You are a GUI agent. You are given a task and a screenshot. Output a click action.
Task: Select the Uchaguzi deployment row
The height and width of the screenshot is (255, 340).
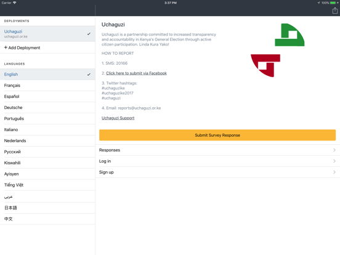[47, 34]
